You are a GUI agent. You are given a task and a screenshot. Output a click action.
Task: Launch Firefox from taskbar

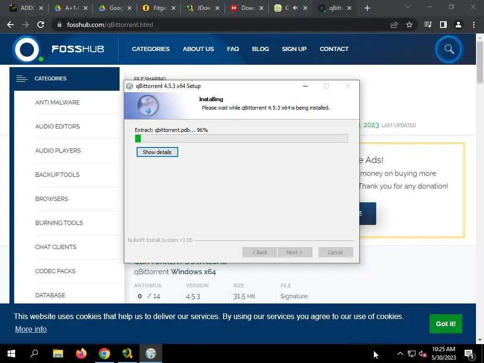coord(81,354)
